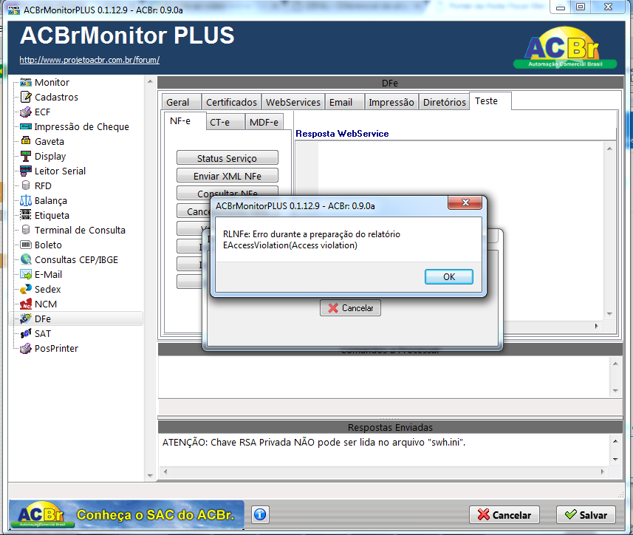Open Impressão de Cheque icon

pos(26,127)
